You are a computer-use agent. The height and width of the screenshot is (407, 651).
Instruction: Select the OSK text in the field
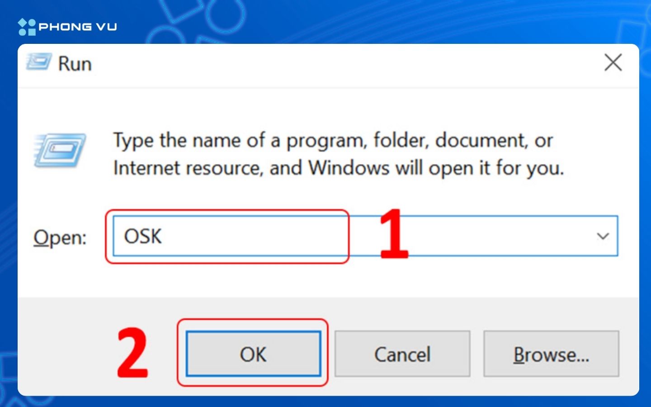pyautogui.click(x=143, y=236)
